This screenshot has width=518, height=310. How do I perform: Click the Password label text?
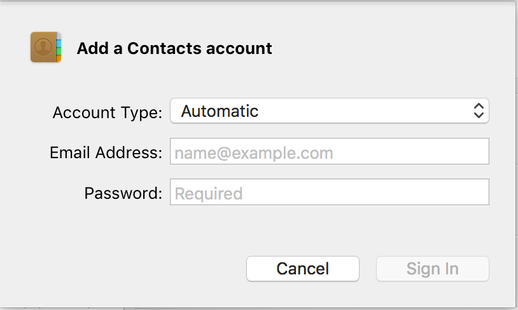coord(123,193)
